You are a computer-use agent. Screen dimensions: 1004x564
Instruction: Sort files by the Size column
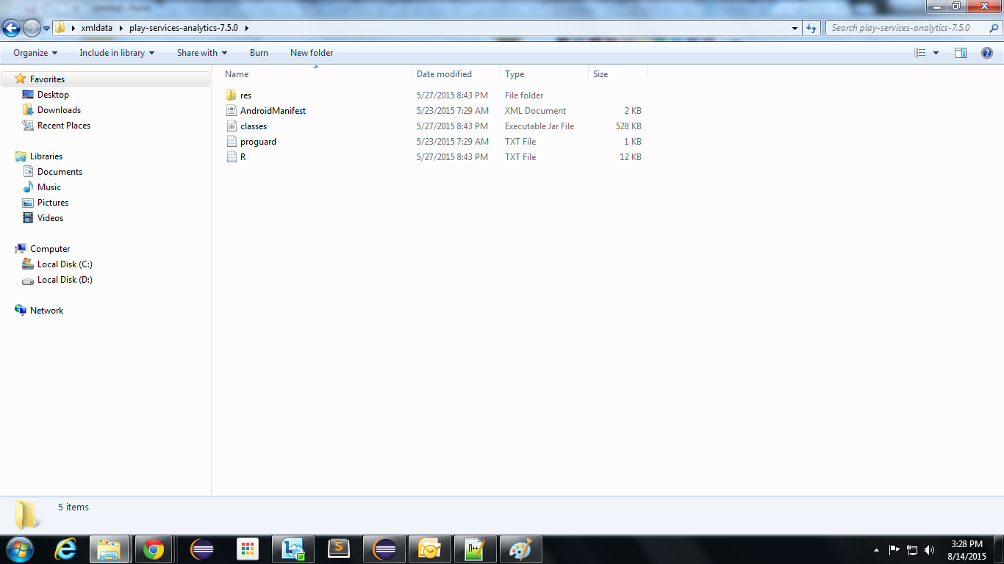click(x=618, y=74)
